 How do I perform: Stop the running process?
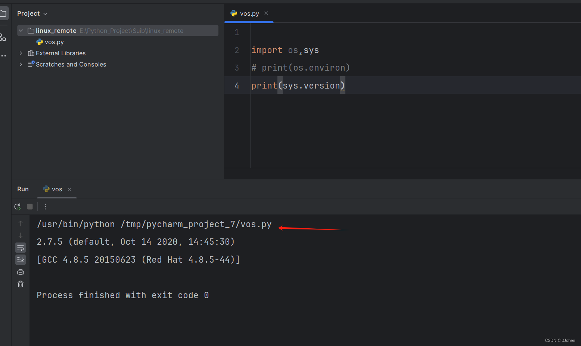click(30, 207)
